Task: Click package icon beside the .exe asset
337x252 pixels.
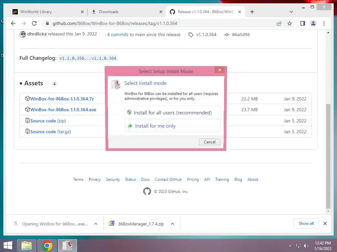Action: point(28,110)
